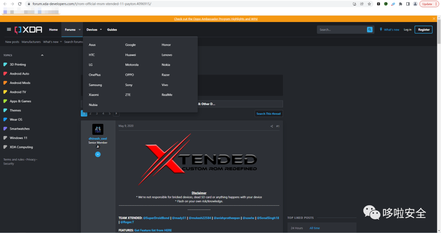Click the search magnifier button
441x233 pixels.
pos(370,29)
